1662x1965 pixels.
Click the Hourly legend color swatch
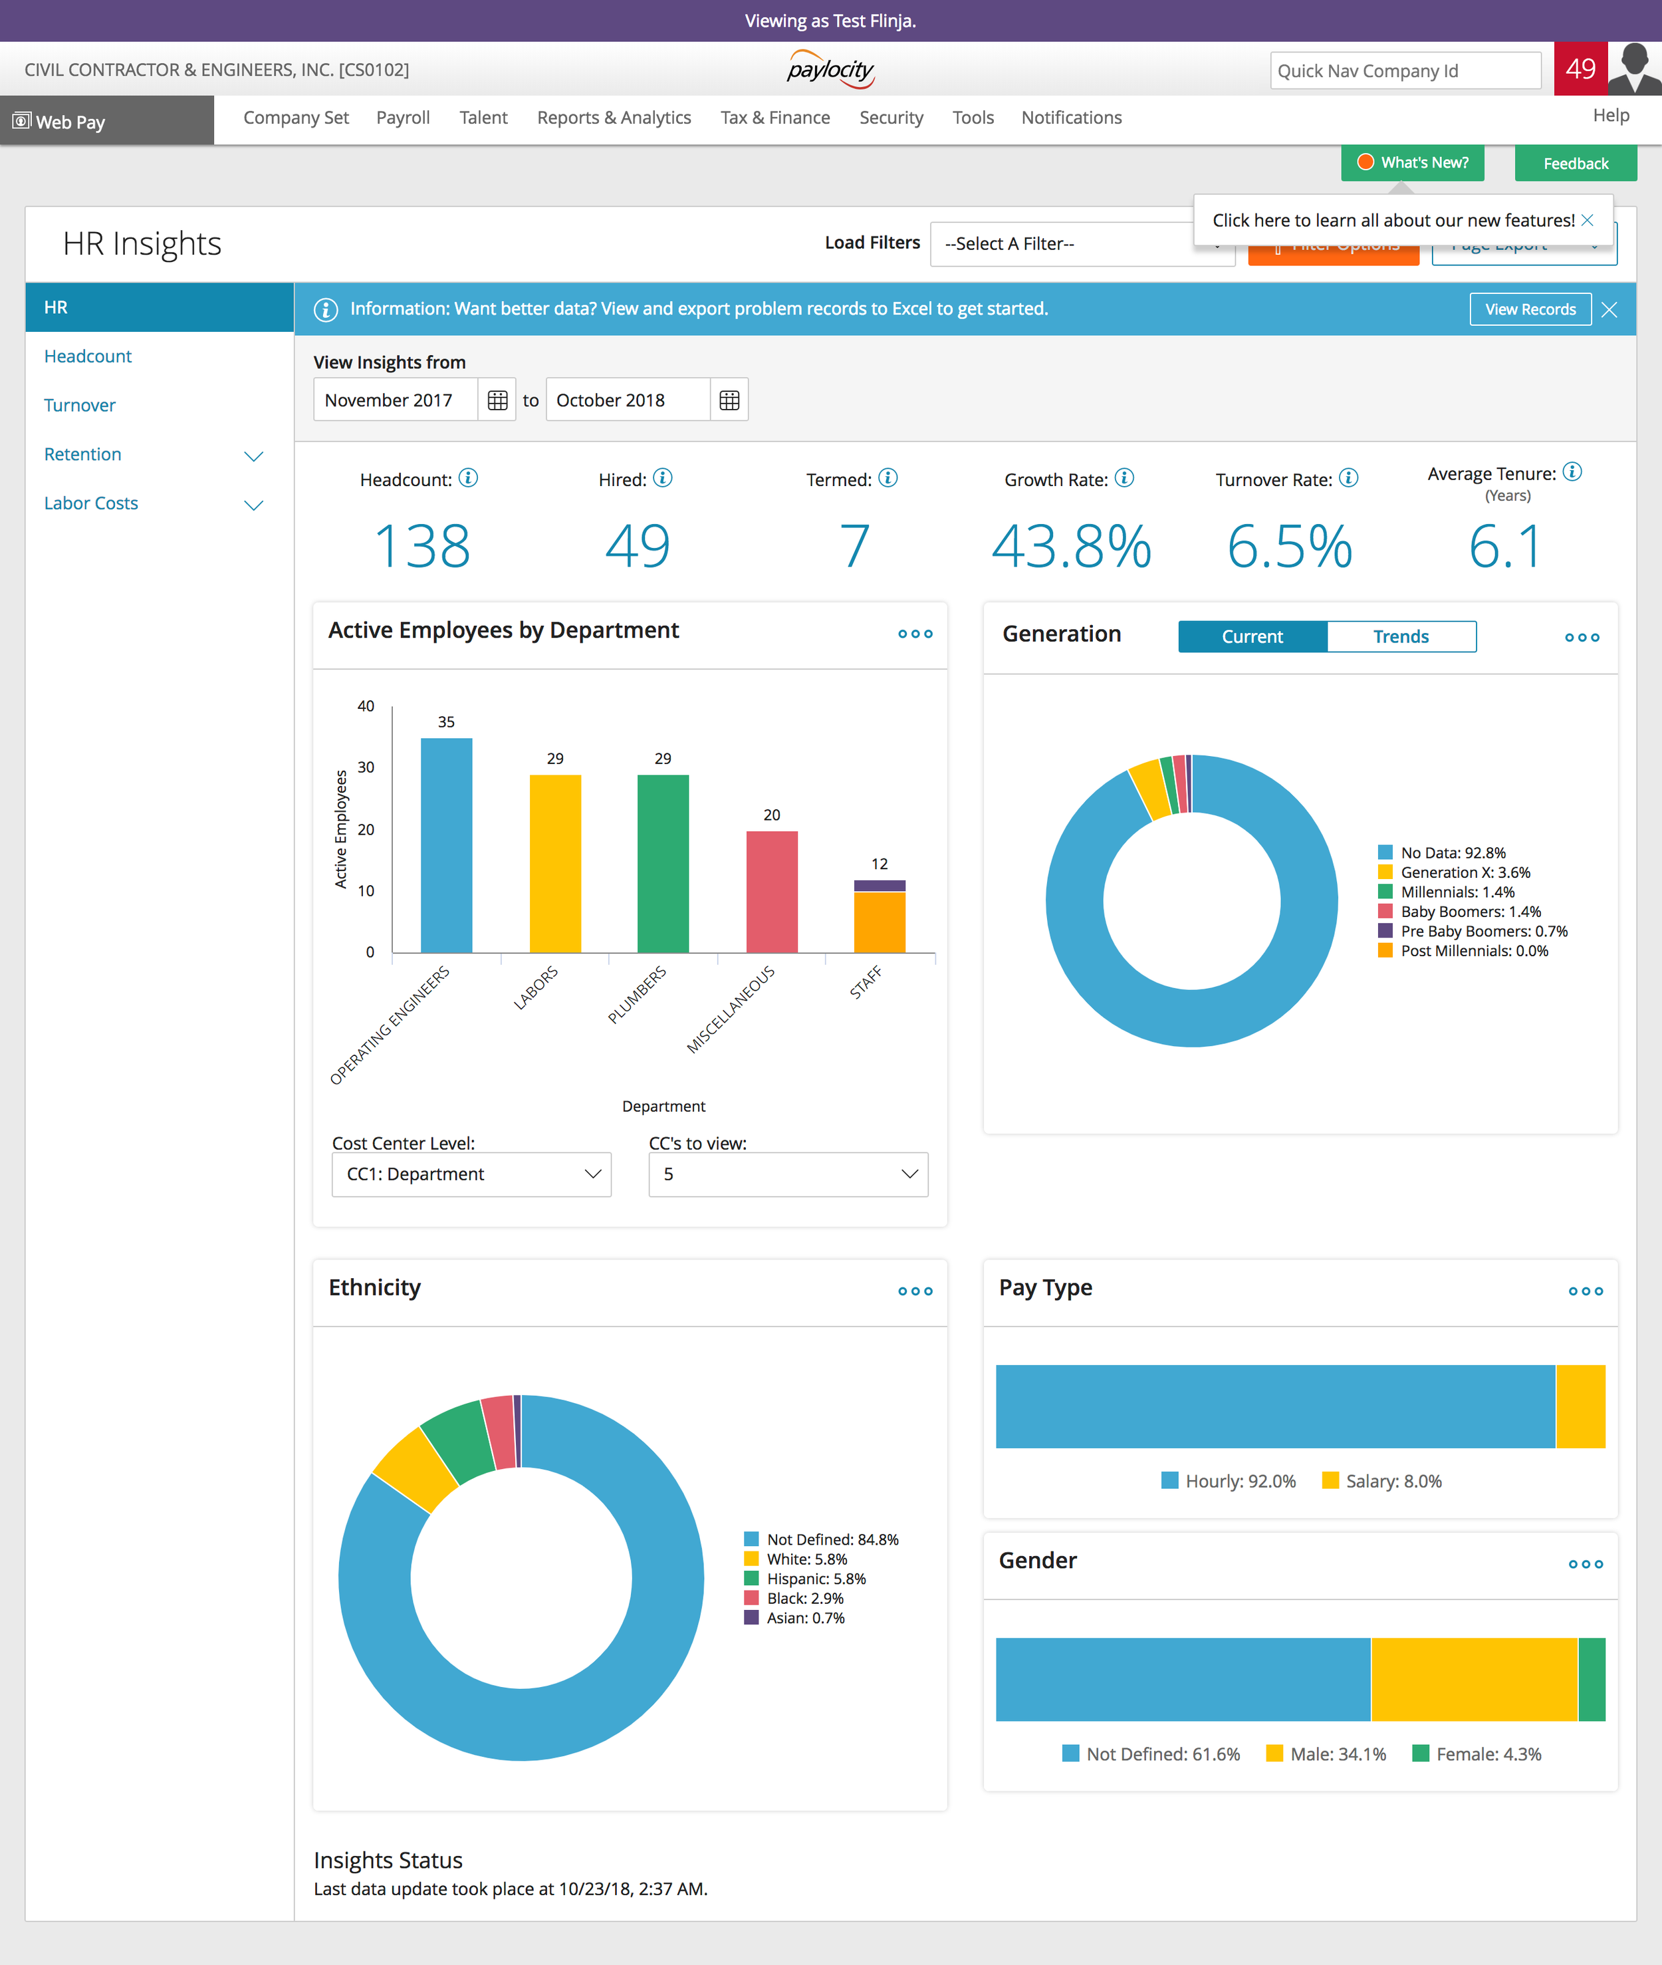[1169, 1480]
